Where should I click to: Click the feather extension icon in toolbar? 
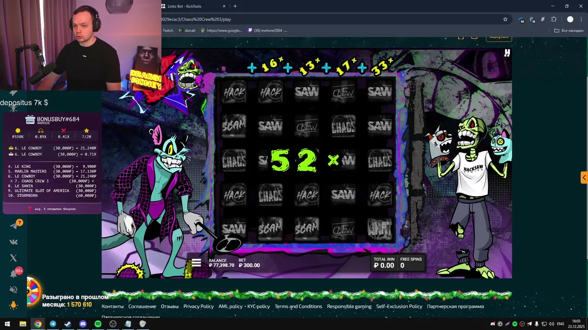tap(543, 19)
